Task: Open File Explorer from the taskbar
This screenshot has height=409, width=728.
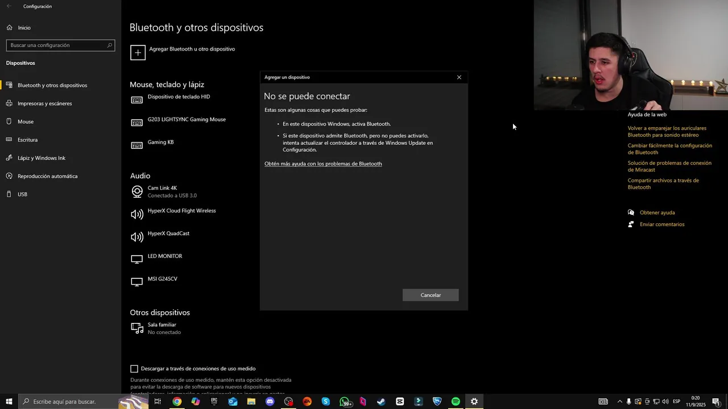Action: tap(251, 402)
